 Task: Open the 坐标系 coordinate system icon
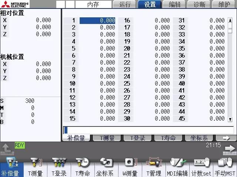106,167
